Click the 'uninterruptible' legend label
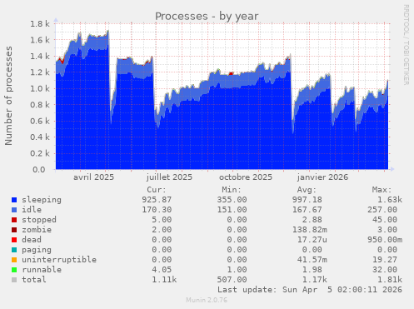The image size is (414, 309). click(x=59, y=260)
